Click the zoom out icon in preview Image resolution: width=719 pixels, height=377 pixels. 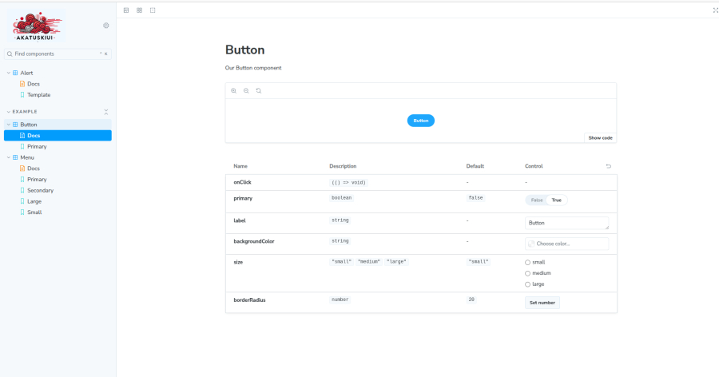click(x=246, y=91)
